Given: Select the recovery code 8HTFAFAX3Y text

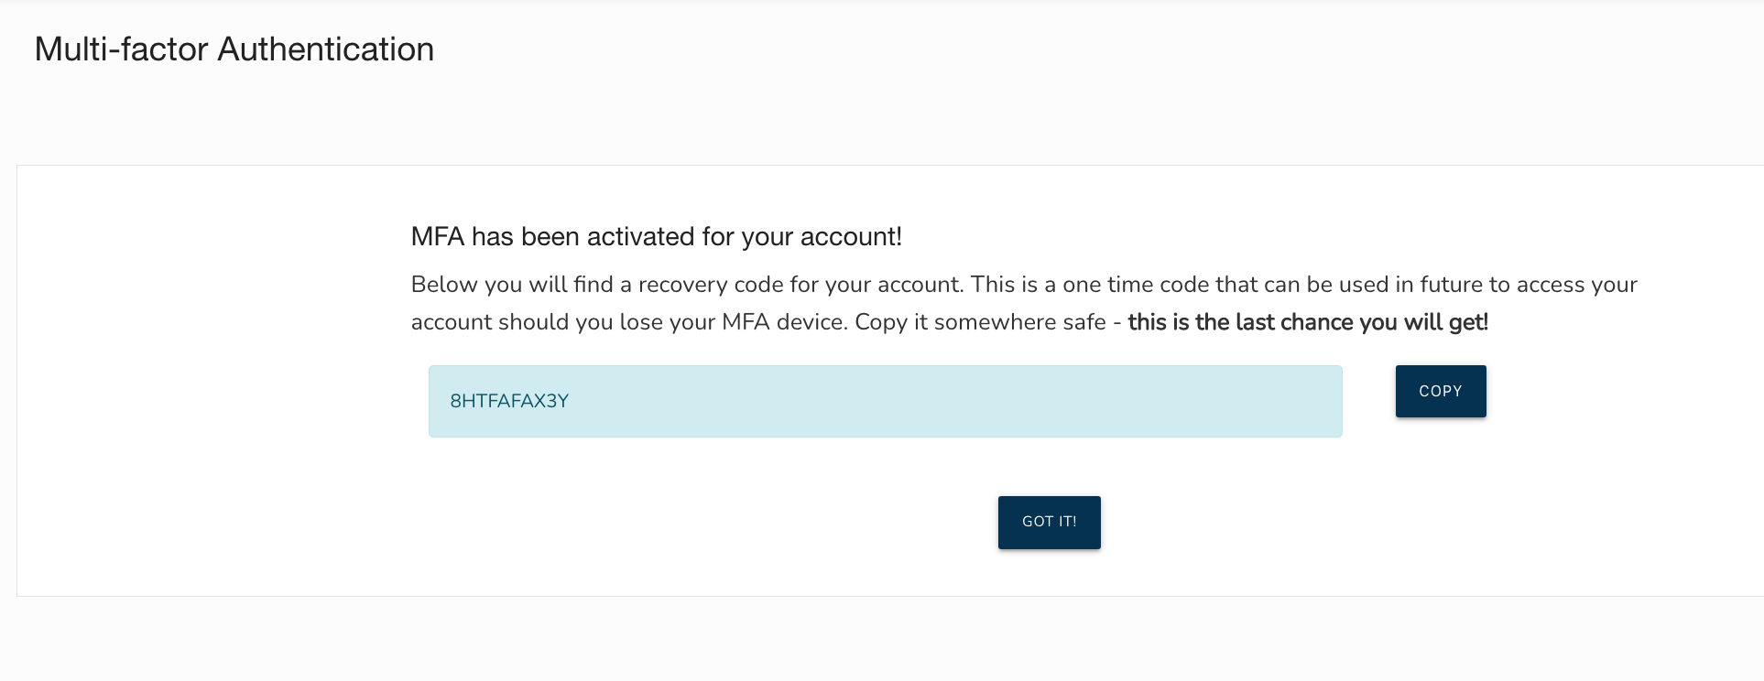Looking at the screenshot, I should tap(508, 401).
